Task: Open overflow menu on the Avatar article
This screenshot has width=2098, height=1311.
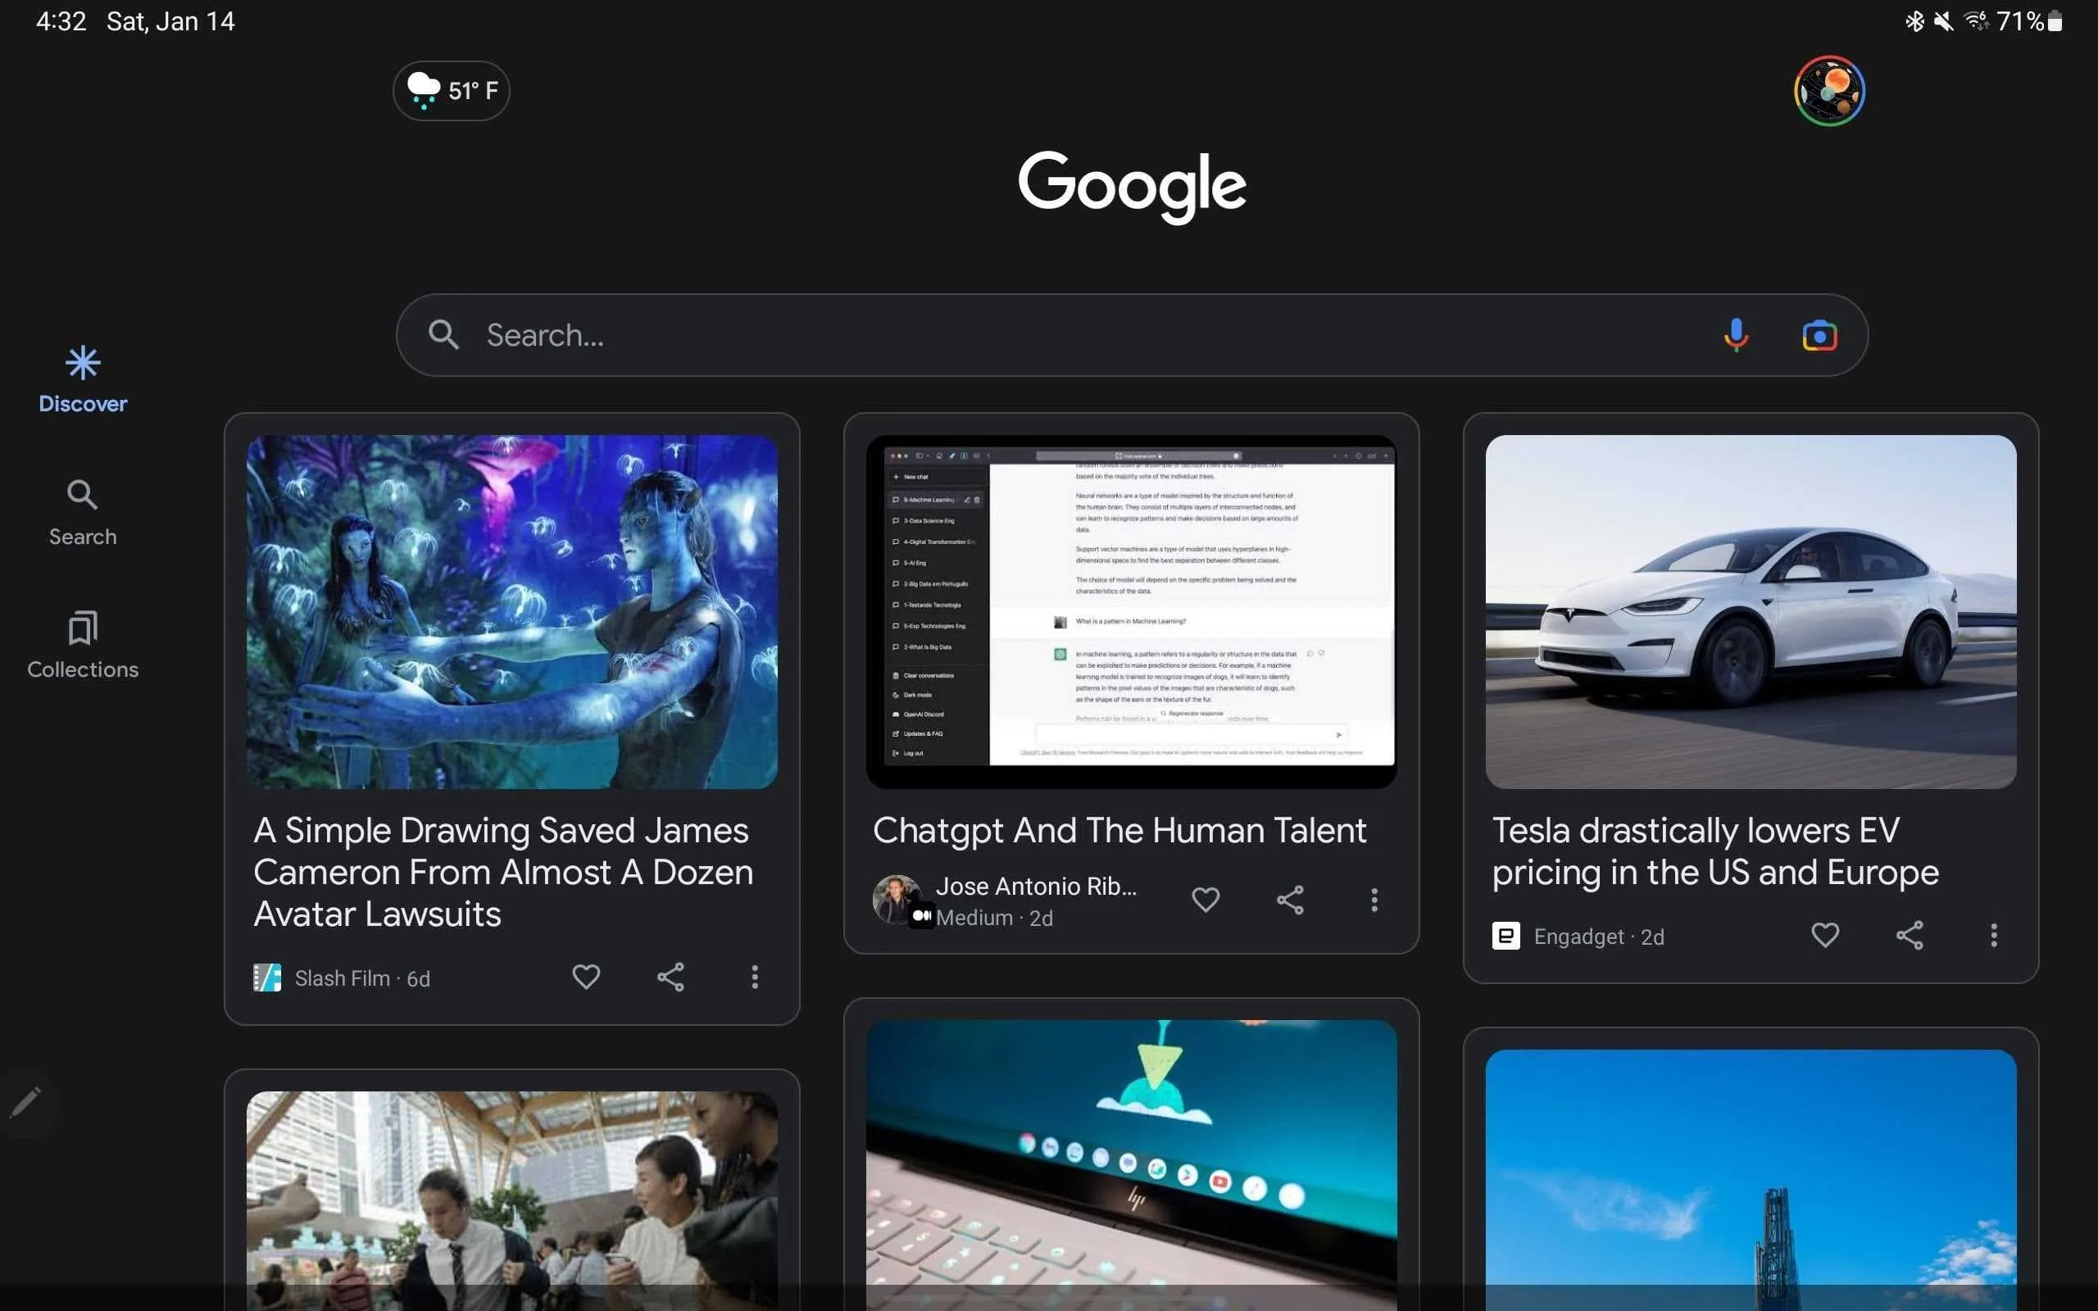Action: [x=755, y=977]
